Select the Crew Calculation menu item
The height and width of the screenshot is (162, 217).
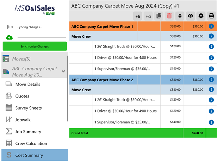pyautogui.click(x=31, y=143)
